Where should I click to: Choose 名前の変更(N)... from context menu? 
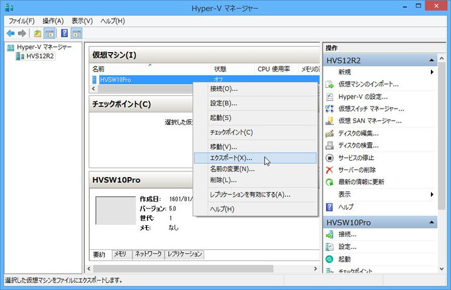(x=256, y=169)
